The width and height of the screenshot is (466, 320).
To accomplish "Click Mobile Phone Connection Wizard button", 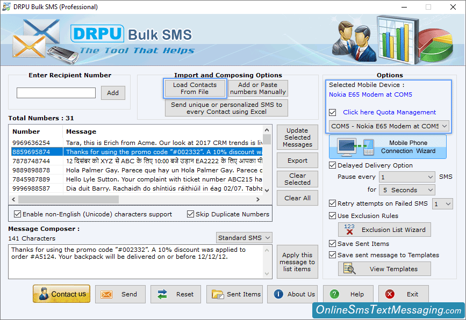I will tap(388, 147).
